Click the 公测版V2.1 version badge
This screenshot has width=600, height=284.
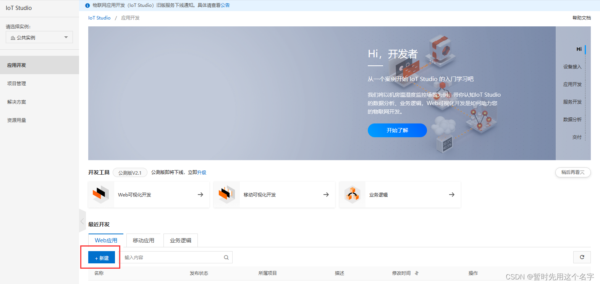(x=130, y=173)
